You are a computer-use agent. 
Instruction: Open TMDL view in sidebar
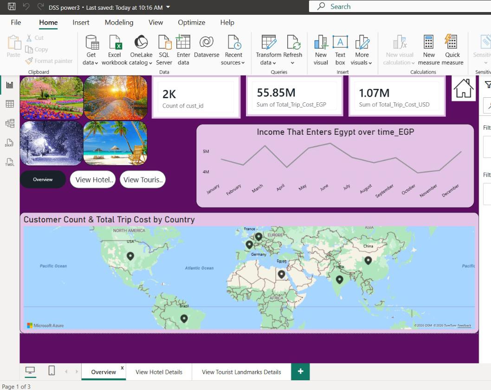pyautogui.click(x=10, y=162)
